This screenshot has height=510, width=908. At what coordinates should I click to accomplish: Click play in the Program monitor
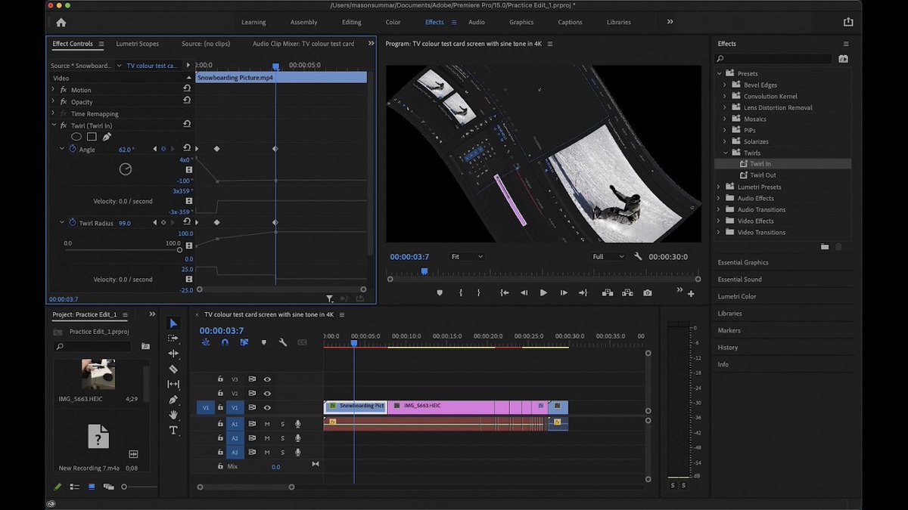tap(543, 293)
